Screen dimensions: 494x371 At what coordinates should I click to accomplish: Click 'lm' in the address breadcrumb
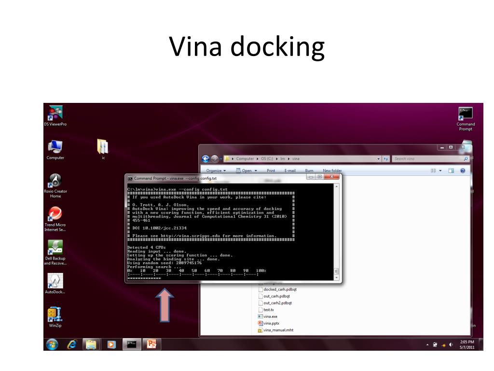pos(283,158)
